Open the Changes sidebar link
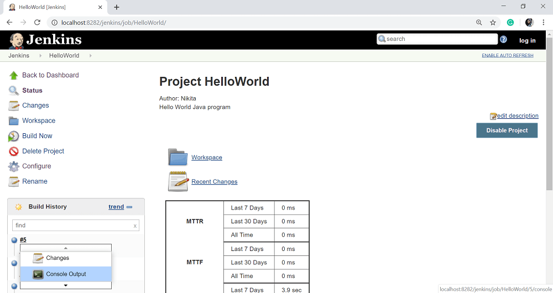 pyautogui.click(x=35, y=106)
